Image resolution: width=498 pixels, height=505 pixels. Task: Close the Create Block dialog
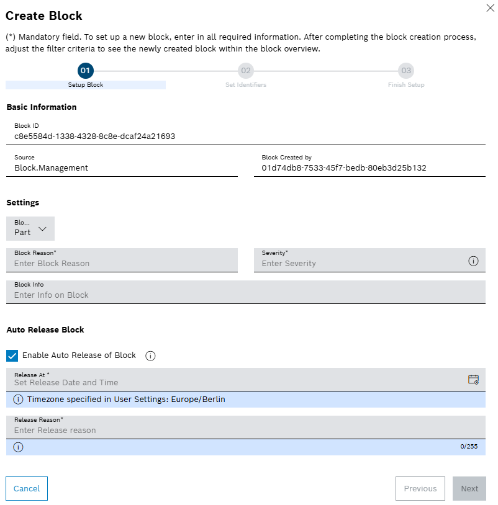490,8
